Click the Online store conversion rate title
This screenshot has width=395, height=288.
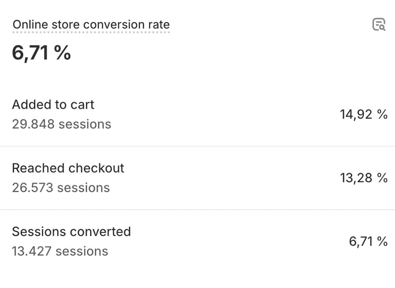click(x=91, y=24)
